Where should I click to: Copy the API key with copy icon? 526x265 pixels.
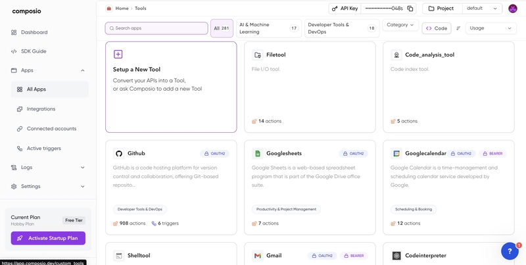(x=410, y=9)
